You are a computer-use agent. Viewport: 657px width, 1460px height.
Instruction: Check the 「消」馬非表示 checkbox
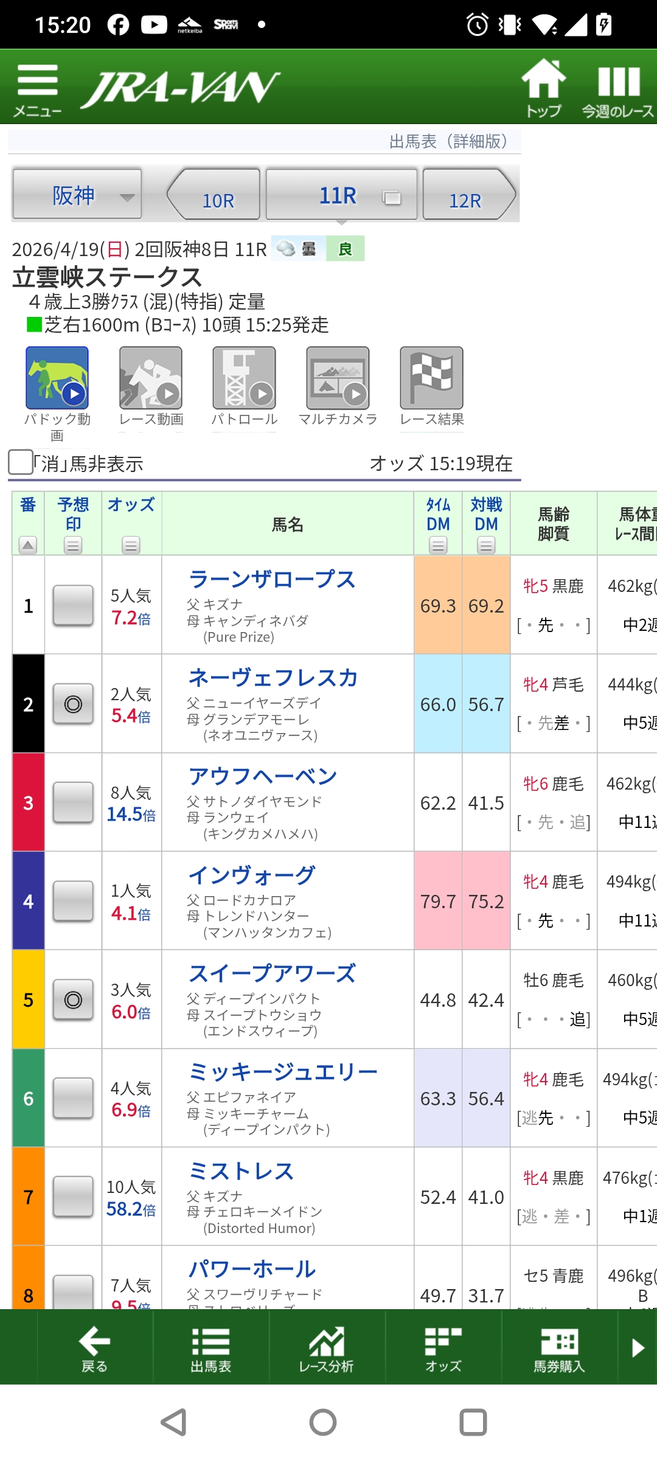[21, 462]
